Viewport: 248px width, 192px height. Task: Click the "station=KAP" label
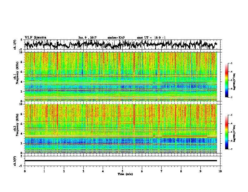tap(116, 38)
